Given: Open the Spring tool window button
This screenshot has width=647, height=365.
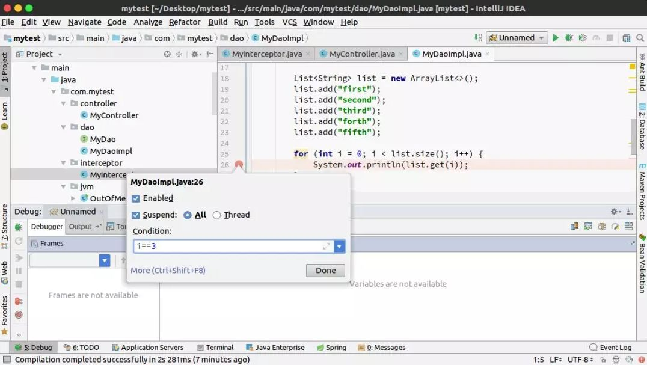Looking at the screenshot, I should click(331, 348).
